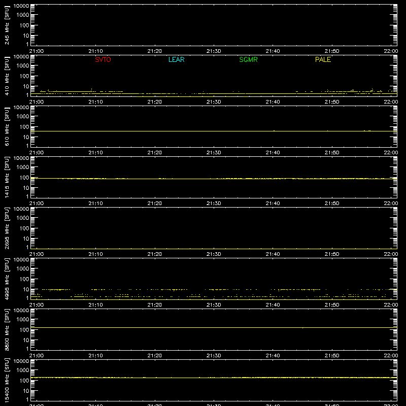
Task: Click the 10000 label on 15400 MHz axis
Action: coord(21,361)
